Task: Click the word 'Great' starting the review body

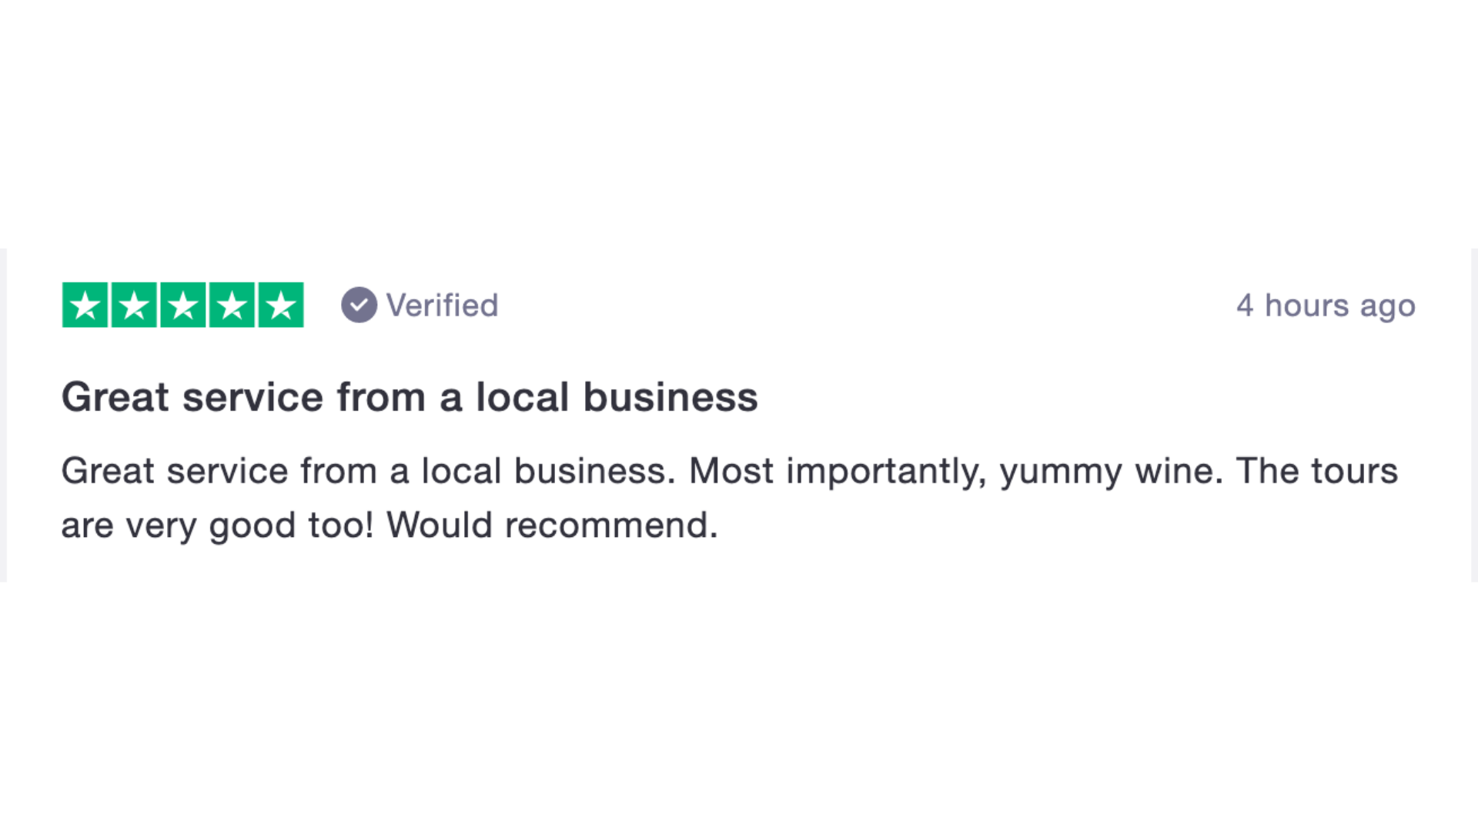Action: pos(108,471)
